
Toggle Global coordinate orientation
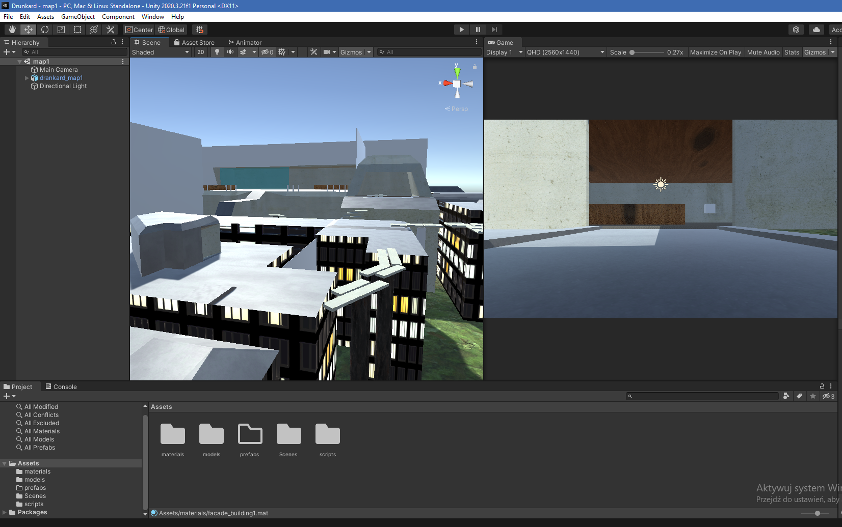click(x=171, y=29)
